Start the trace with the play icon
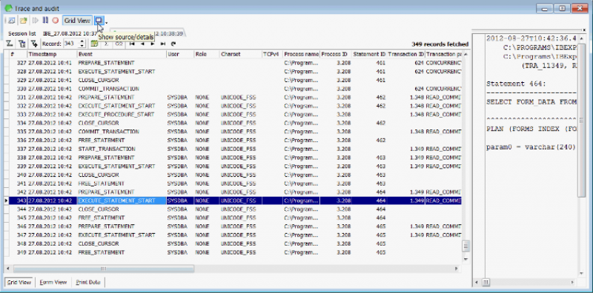 click(36, 21)
